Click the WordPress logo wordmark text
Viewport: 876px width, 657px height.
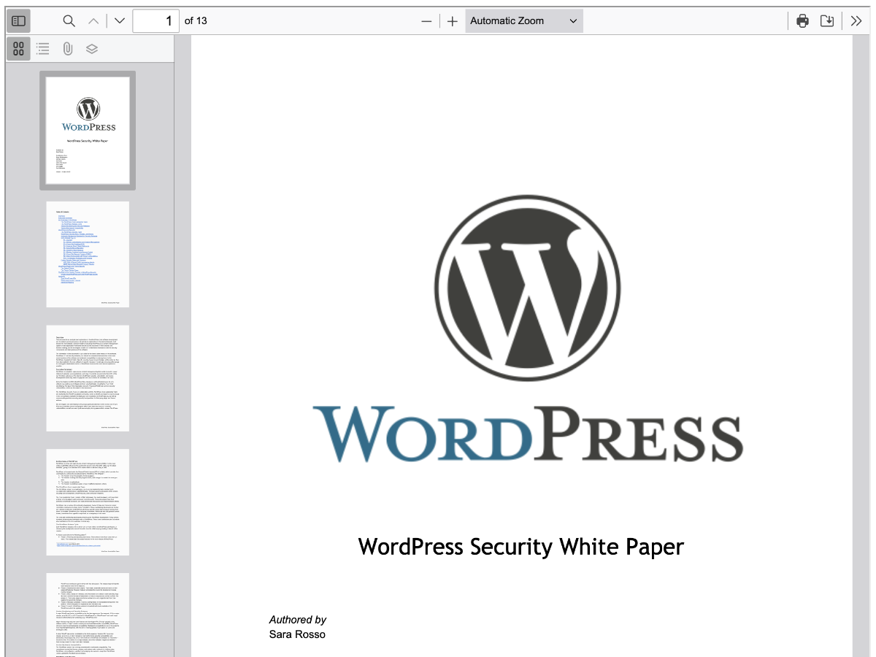[x=528, y=433]
